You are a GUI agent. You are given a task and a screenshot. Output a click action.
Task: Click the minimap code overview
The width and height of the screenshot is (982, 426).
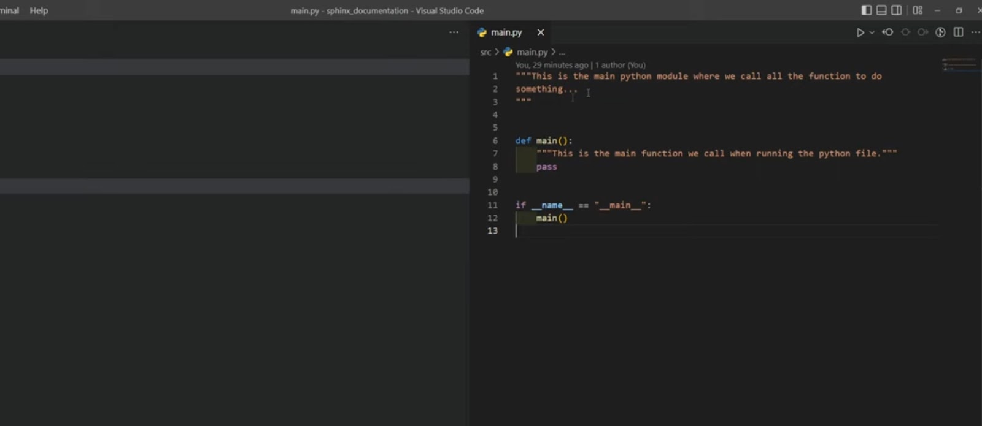pyautogui.click(x=959, y=64)
